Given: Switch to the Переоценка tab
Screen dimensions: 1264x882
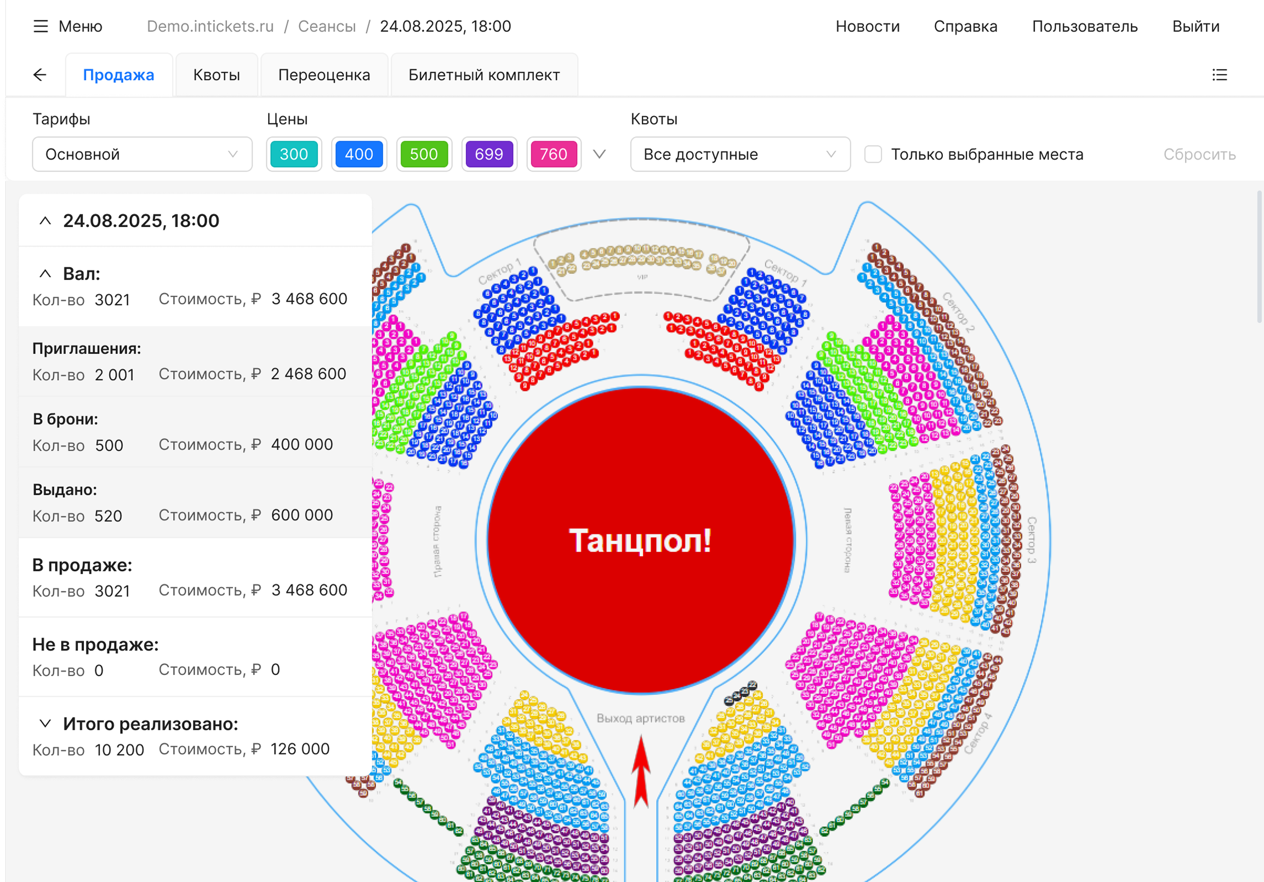Looking at the screenshot, I should pos(324,75).
